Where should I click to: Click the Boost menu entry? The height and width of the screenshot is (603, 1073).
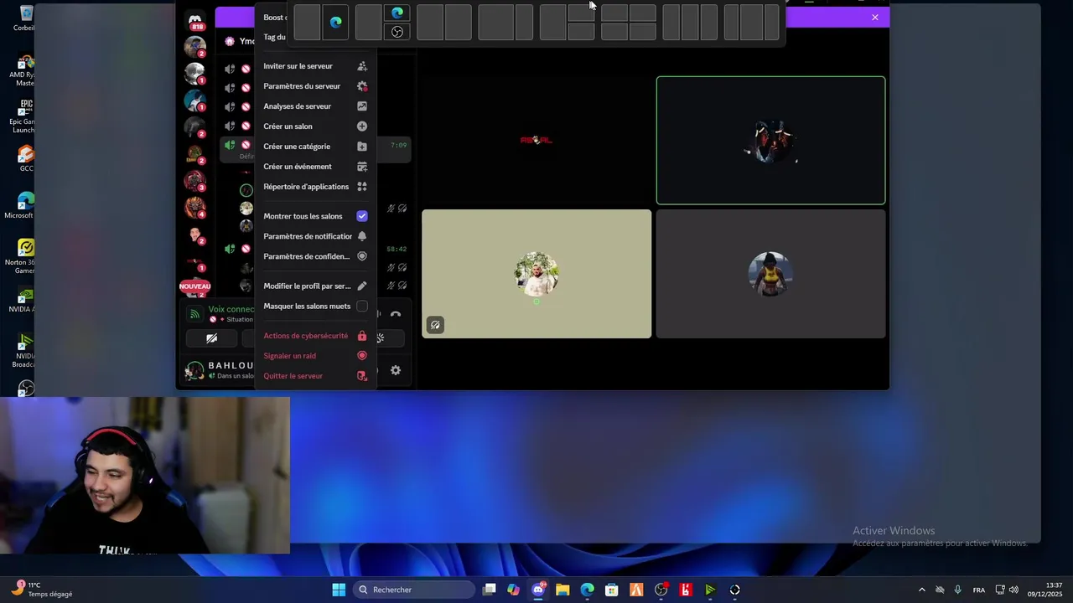273,18
